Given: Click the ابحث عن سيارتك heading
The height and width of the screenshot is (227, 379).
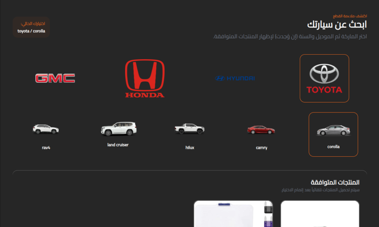Looking at the screenshot, I should point(337,25).
